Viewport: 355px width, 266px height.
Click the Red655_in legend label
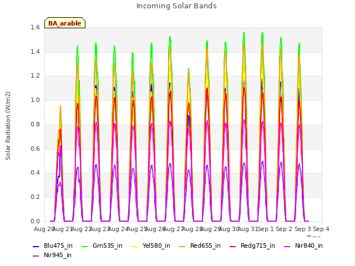click(x=205, y=246)
